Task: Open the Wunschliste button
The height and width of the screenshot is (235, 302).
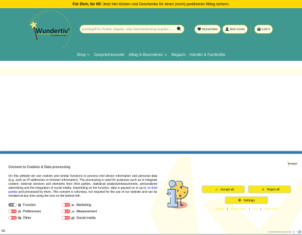Action: [x=208, y=29]
